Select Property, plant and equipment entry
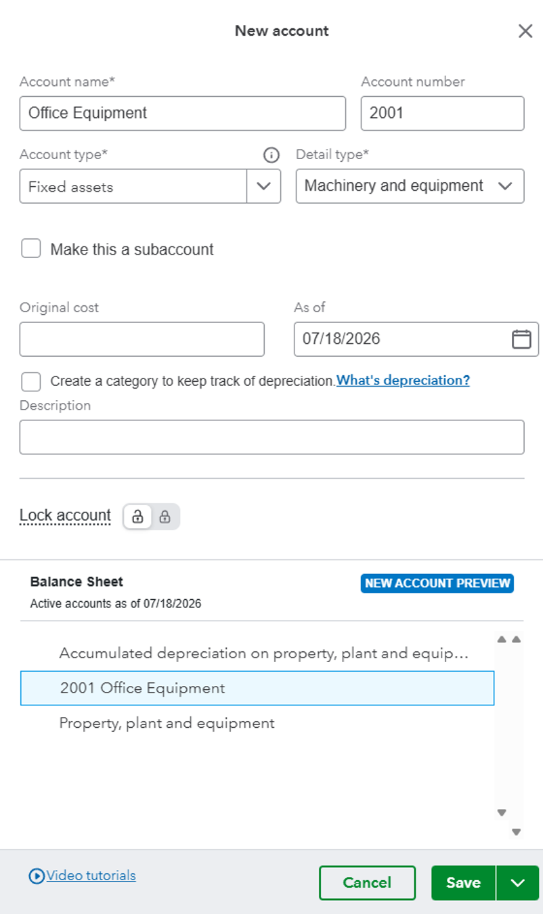This screenshot has width=543, height=914. (x=167, y=723)
